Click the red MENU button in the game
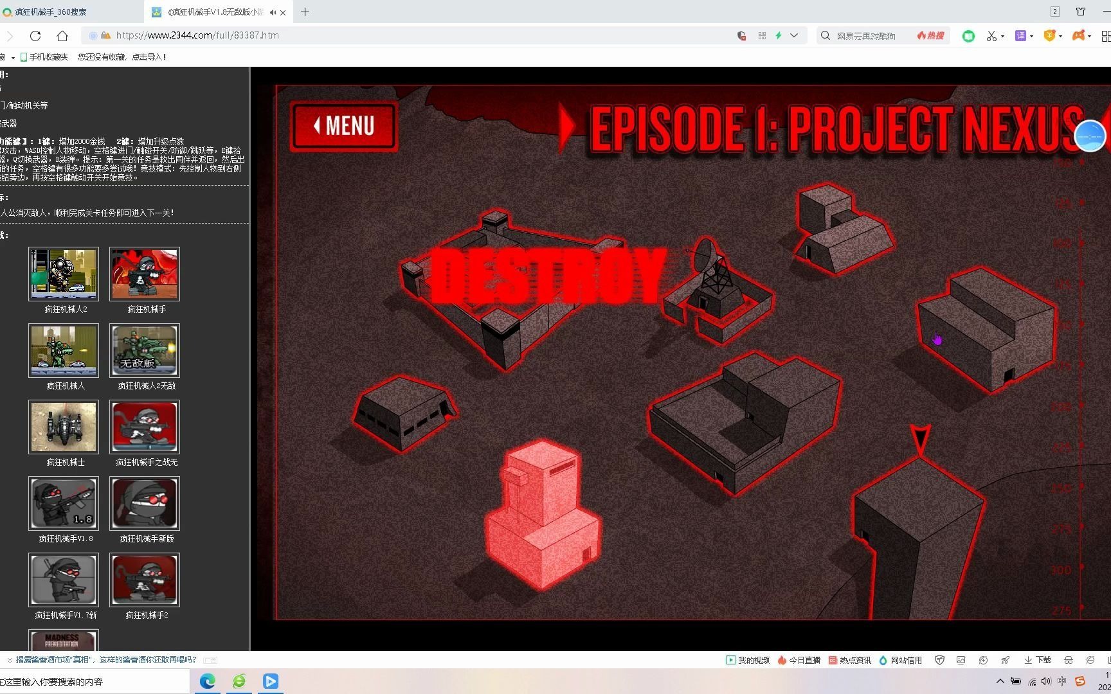The width and height of the screenshot is (1111, 694). [344, 125]
